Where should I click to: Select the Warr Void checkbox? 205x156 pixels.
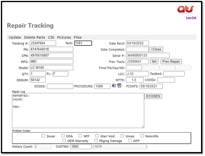[x=97, y=136]
